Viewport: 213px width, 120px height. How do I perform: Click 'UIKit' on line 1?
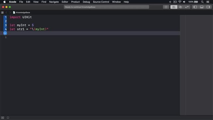coord(27,17)
